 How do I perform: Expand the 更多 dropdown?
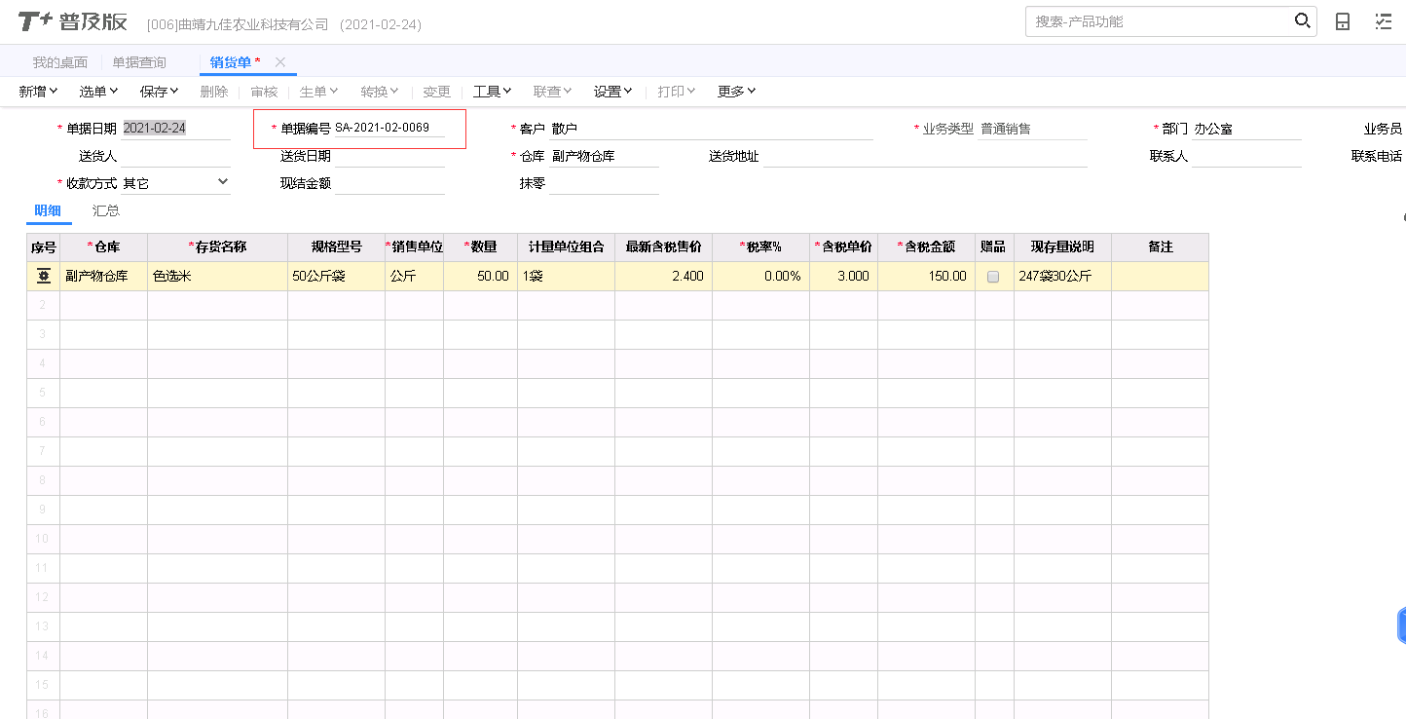pos(737,92)
